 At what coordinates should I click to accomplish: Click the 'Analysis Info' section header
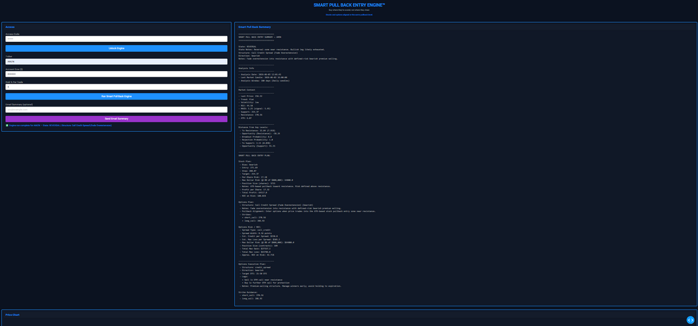246,68
